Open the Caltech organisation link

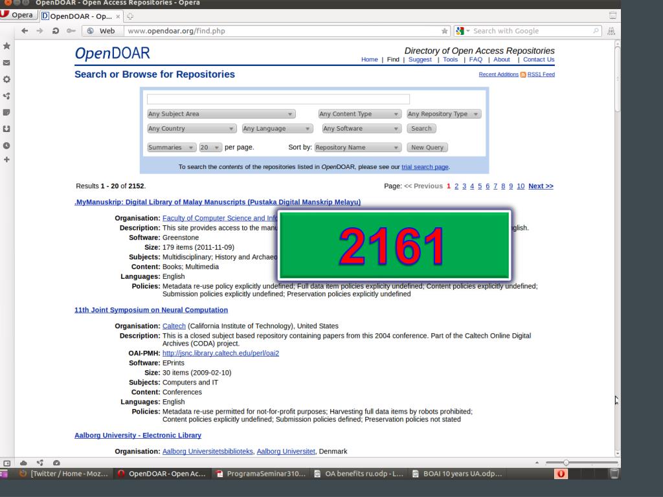click(x=174, y=326)
